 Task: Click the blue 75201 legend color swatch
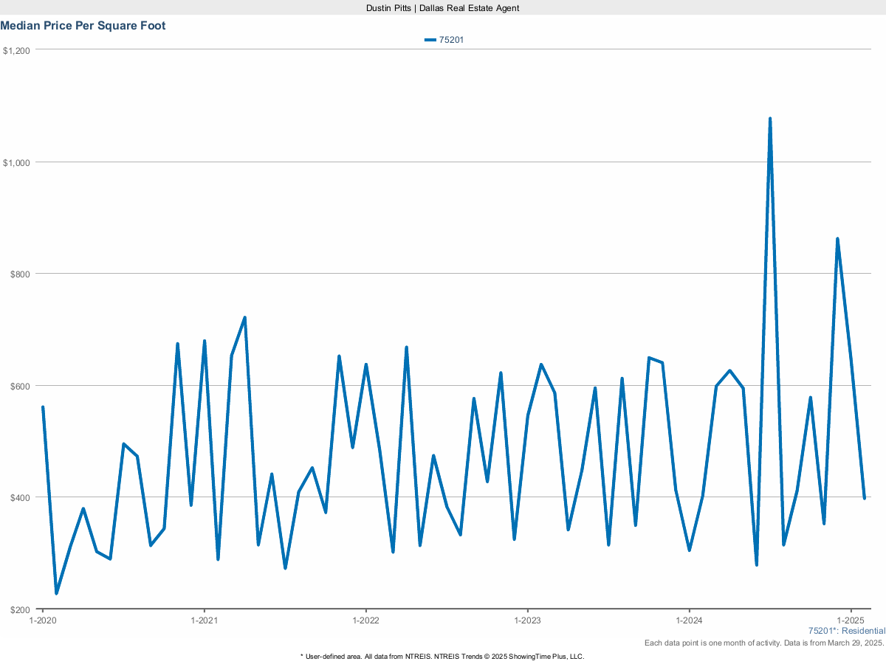[430, 40]
